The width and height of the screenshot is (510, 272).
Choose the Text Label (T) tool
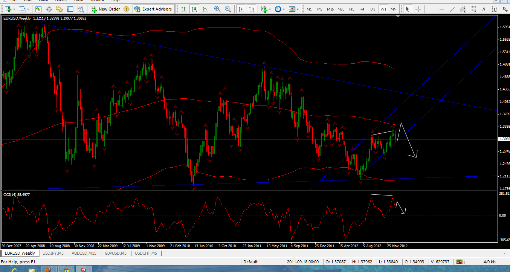click(494, 9)
